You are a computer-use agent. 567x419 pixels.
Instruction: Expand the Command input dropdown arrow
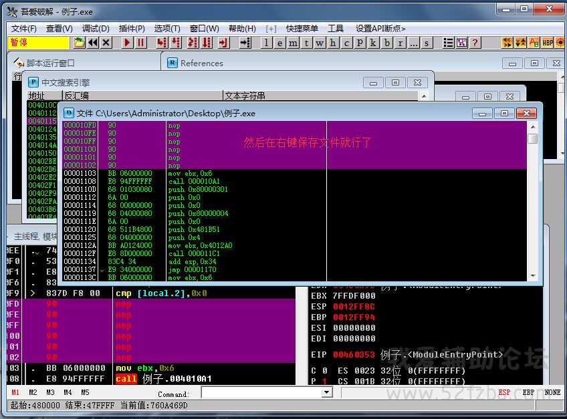[x=327, y=393]
